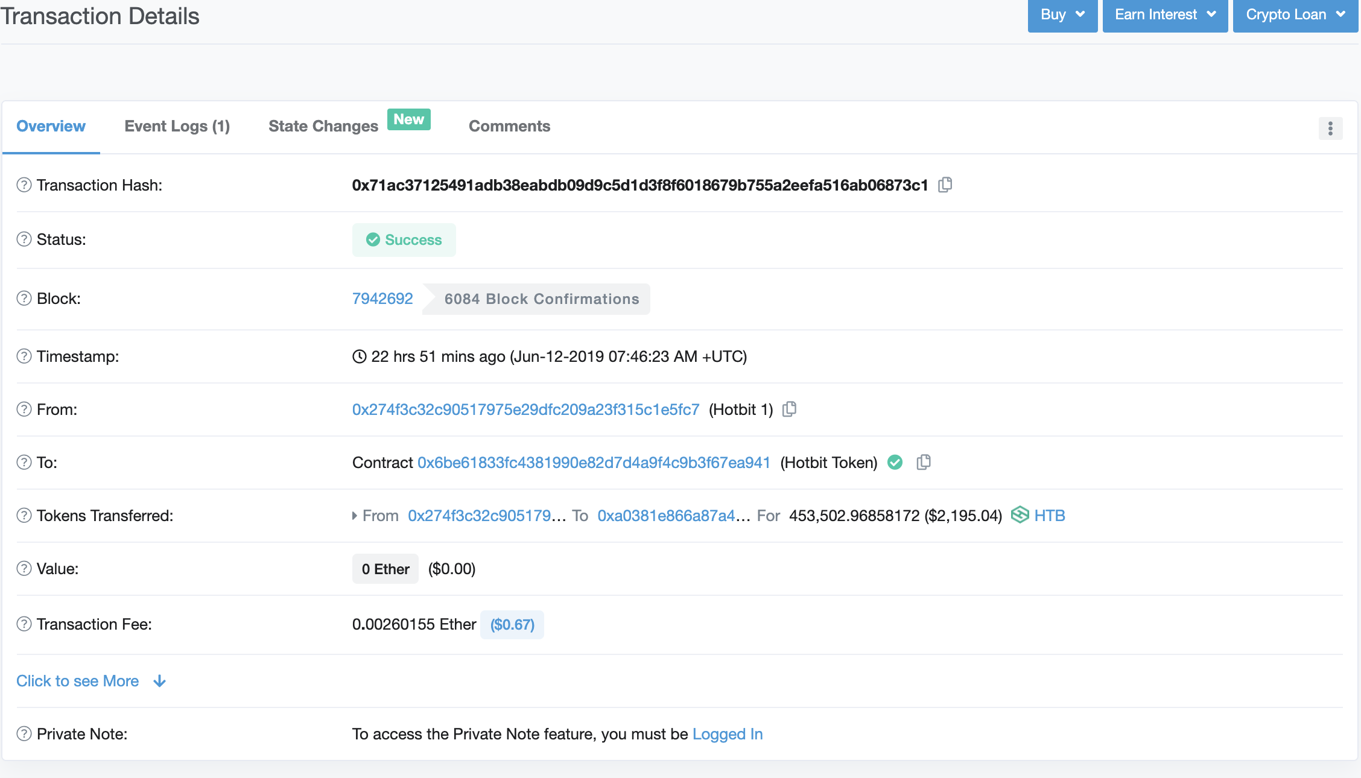1361x778 pixels.
Task: Click the help icon beside Private Note
Action: point(24,734)
